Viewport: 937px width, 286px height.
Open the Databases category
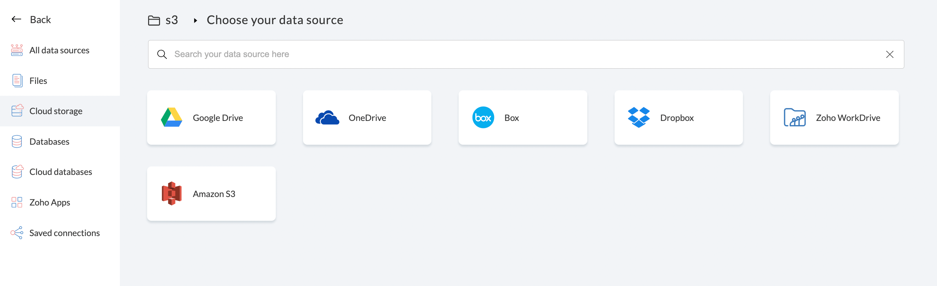pyautogui.click(x=49, y=142)
